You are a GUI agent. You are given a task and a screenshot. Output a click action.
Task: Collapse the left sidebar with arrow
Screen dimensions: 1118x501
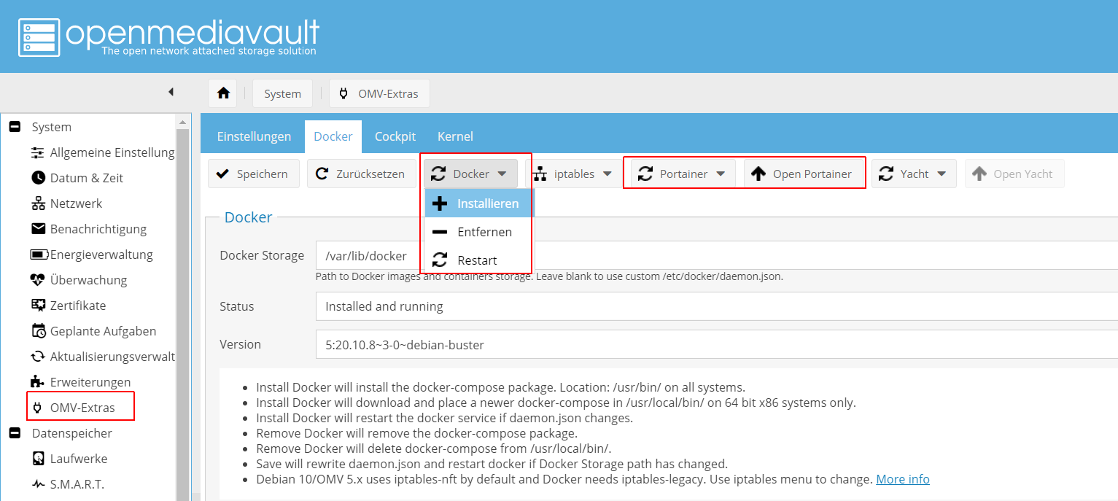pyautogui.click(x=171, y=92)
